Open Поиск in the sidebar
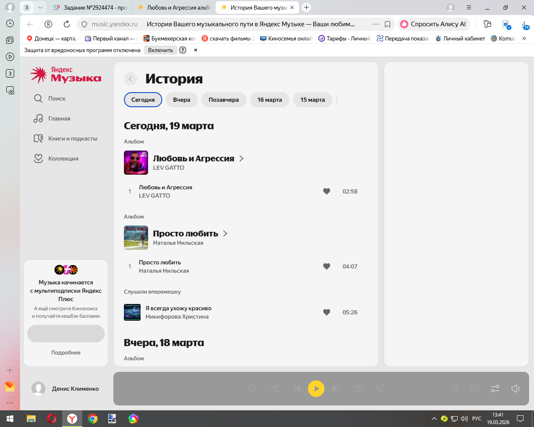This screenshot has width=534, height=427. 50,98
